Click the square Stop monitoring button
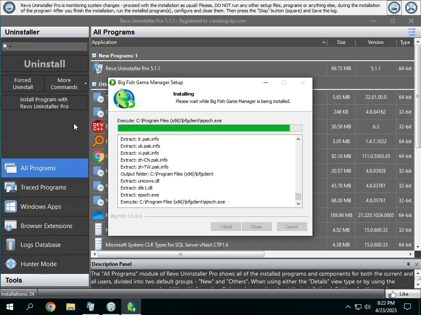This screenshot has height=315, width=421. coord(394,8)
